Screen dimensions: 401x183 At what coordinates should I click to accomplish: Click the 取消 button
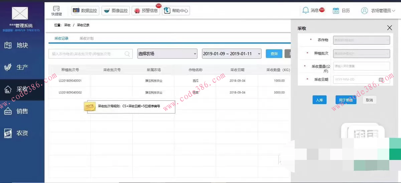coord(369,100)
